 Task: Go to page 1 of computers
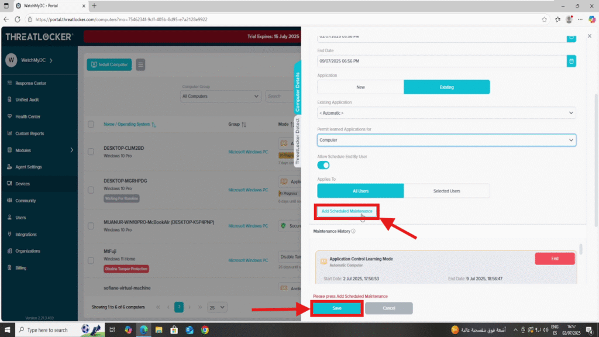[x=179, y=307]
